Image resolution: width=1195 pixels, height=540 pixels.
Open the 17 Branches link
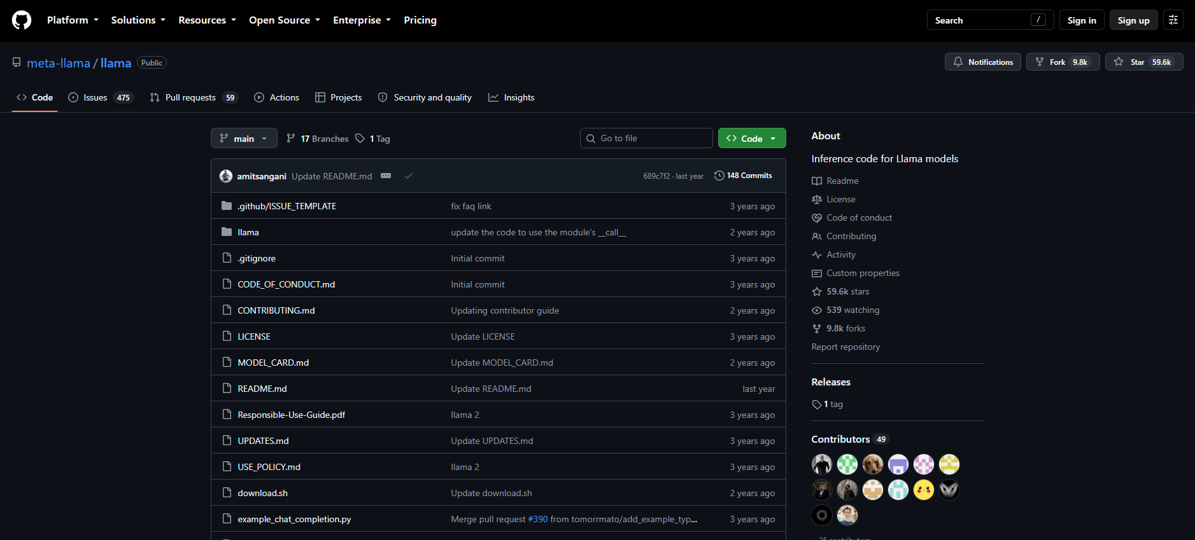coord(318,139)
